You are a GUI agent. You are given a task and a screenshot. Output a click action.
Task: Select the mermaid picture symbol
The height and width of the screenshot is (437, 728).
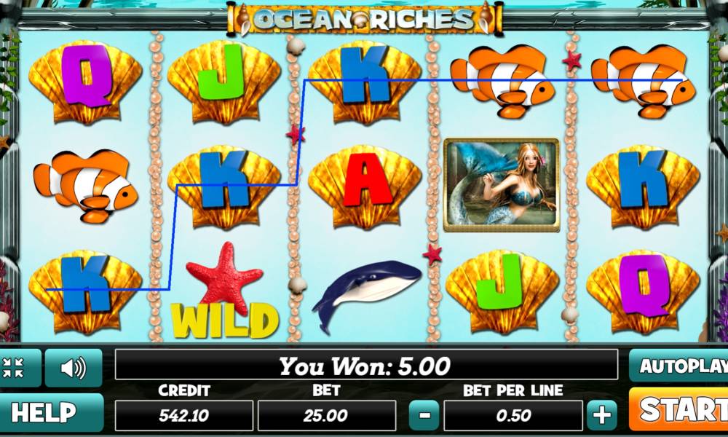pyautogui.click(x=502, y=185)
